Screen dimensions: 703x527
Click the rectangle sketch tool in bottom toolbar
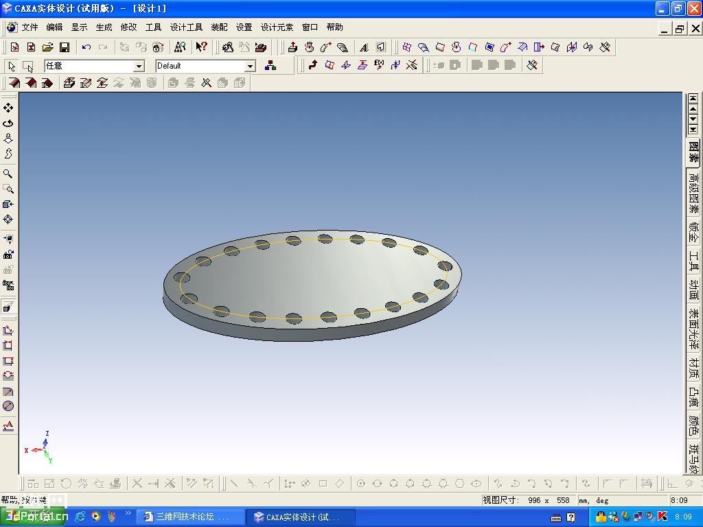[x=323, y=484]
